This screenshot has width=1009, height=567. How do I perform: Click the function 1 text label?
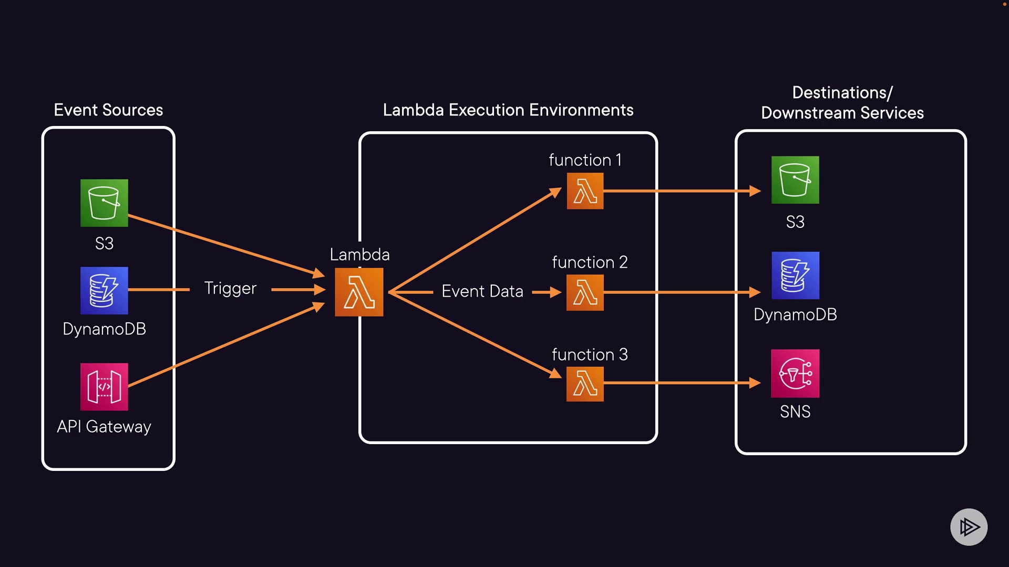click(x=585, y=160)
